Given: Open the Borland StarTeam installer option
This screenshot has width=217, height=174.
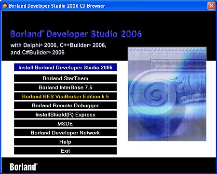Looking at the screenshot, I should tap(65, 78).
